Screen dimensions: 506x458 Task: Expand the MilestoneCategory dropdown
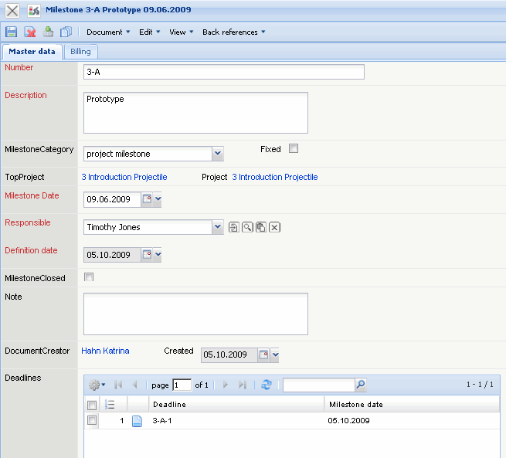click(217, 154)
